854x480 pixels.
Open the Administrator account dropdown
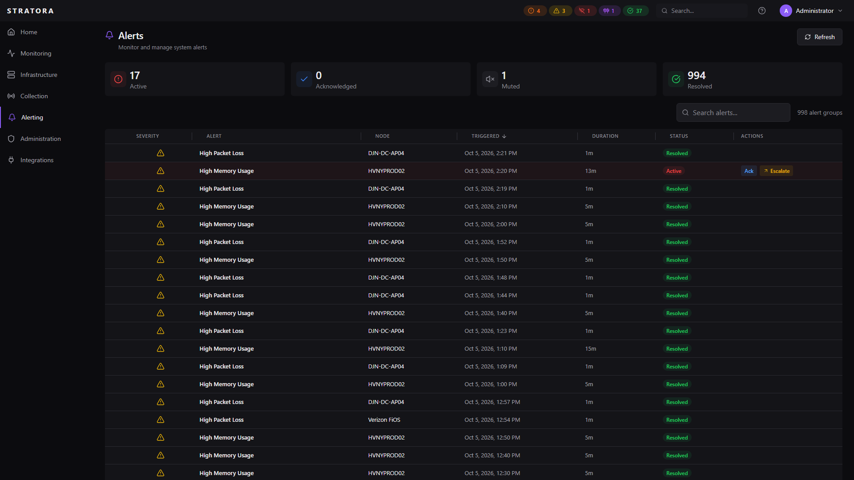click(x=811, y=11)
